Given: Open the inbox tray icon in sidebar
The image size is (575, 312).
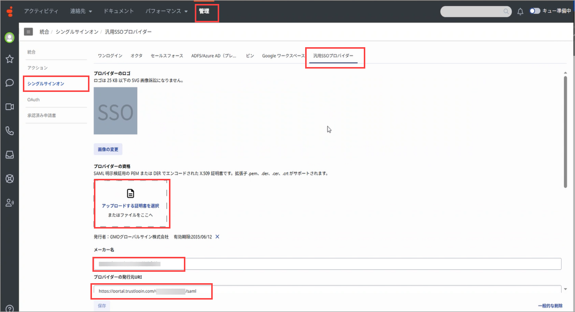Looking at the screenshot, I should point(9,155).
